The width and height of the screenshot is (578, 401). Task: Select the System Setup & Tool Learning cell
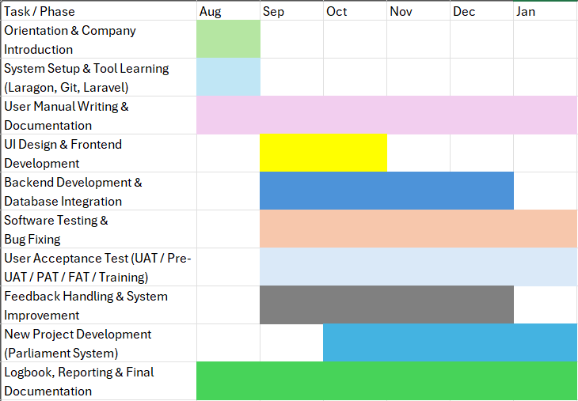point(98,78)
